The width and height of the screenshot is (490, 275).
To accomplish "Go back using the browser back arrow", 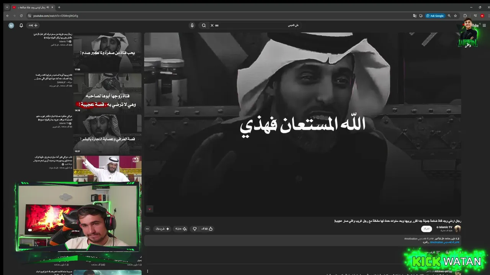I will point(7,16).
